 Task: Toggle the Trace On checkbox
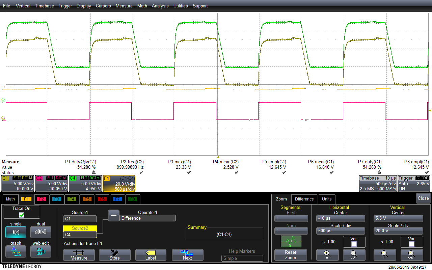pyautogui.click(x=22, y=215)
